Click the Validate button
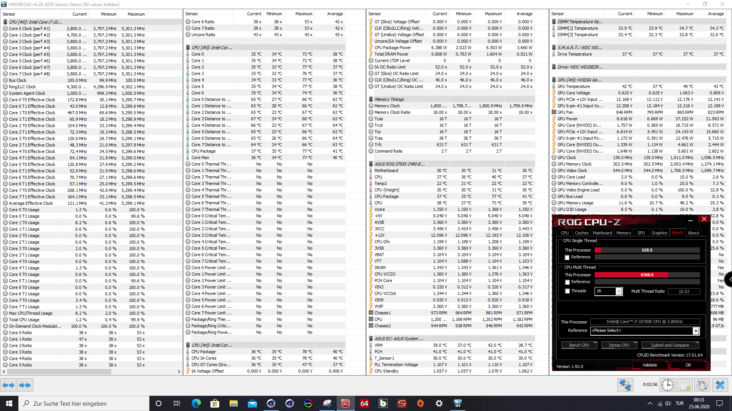732x411 pixels. 650,365
